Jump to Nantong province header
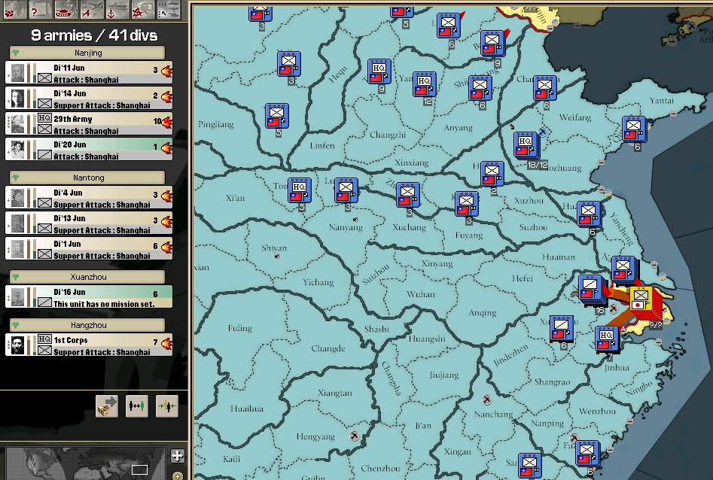Screen dimensions: 713x480 [87, 178]
